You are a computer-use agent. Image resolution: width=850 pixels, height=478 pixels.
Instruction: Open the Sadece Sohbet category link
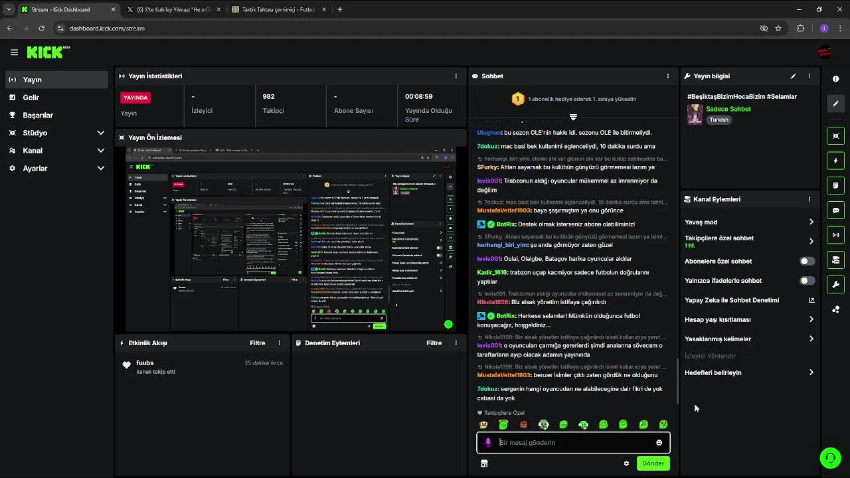click(728, 109)
